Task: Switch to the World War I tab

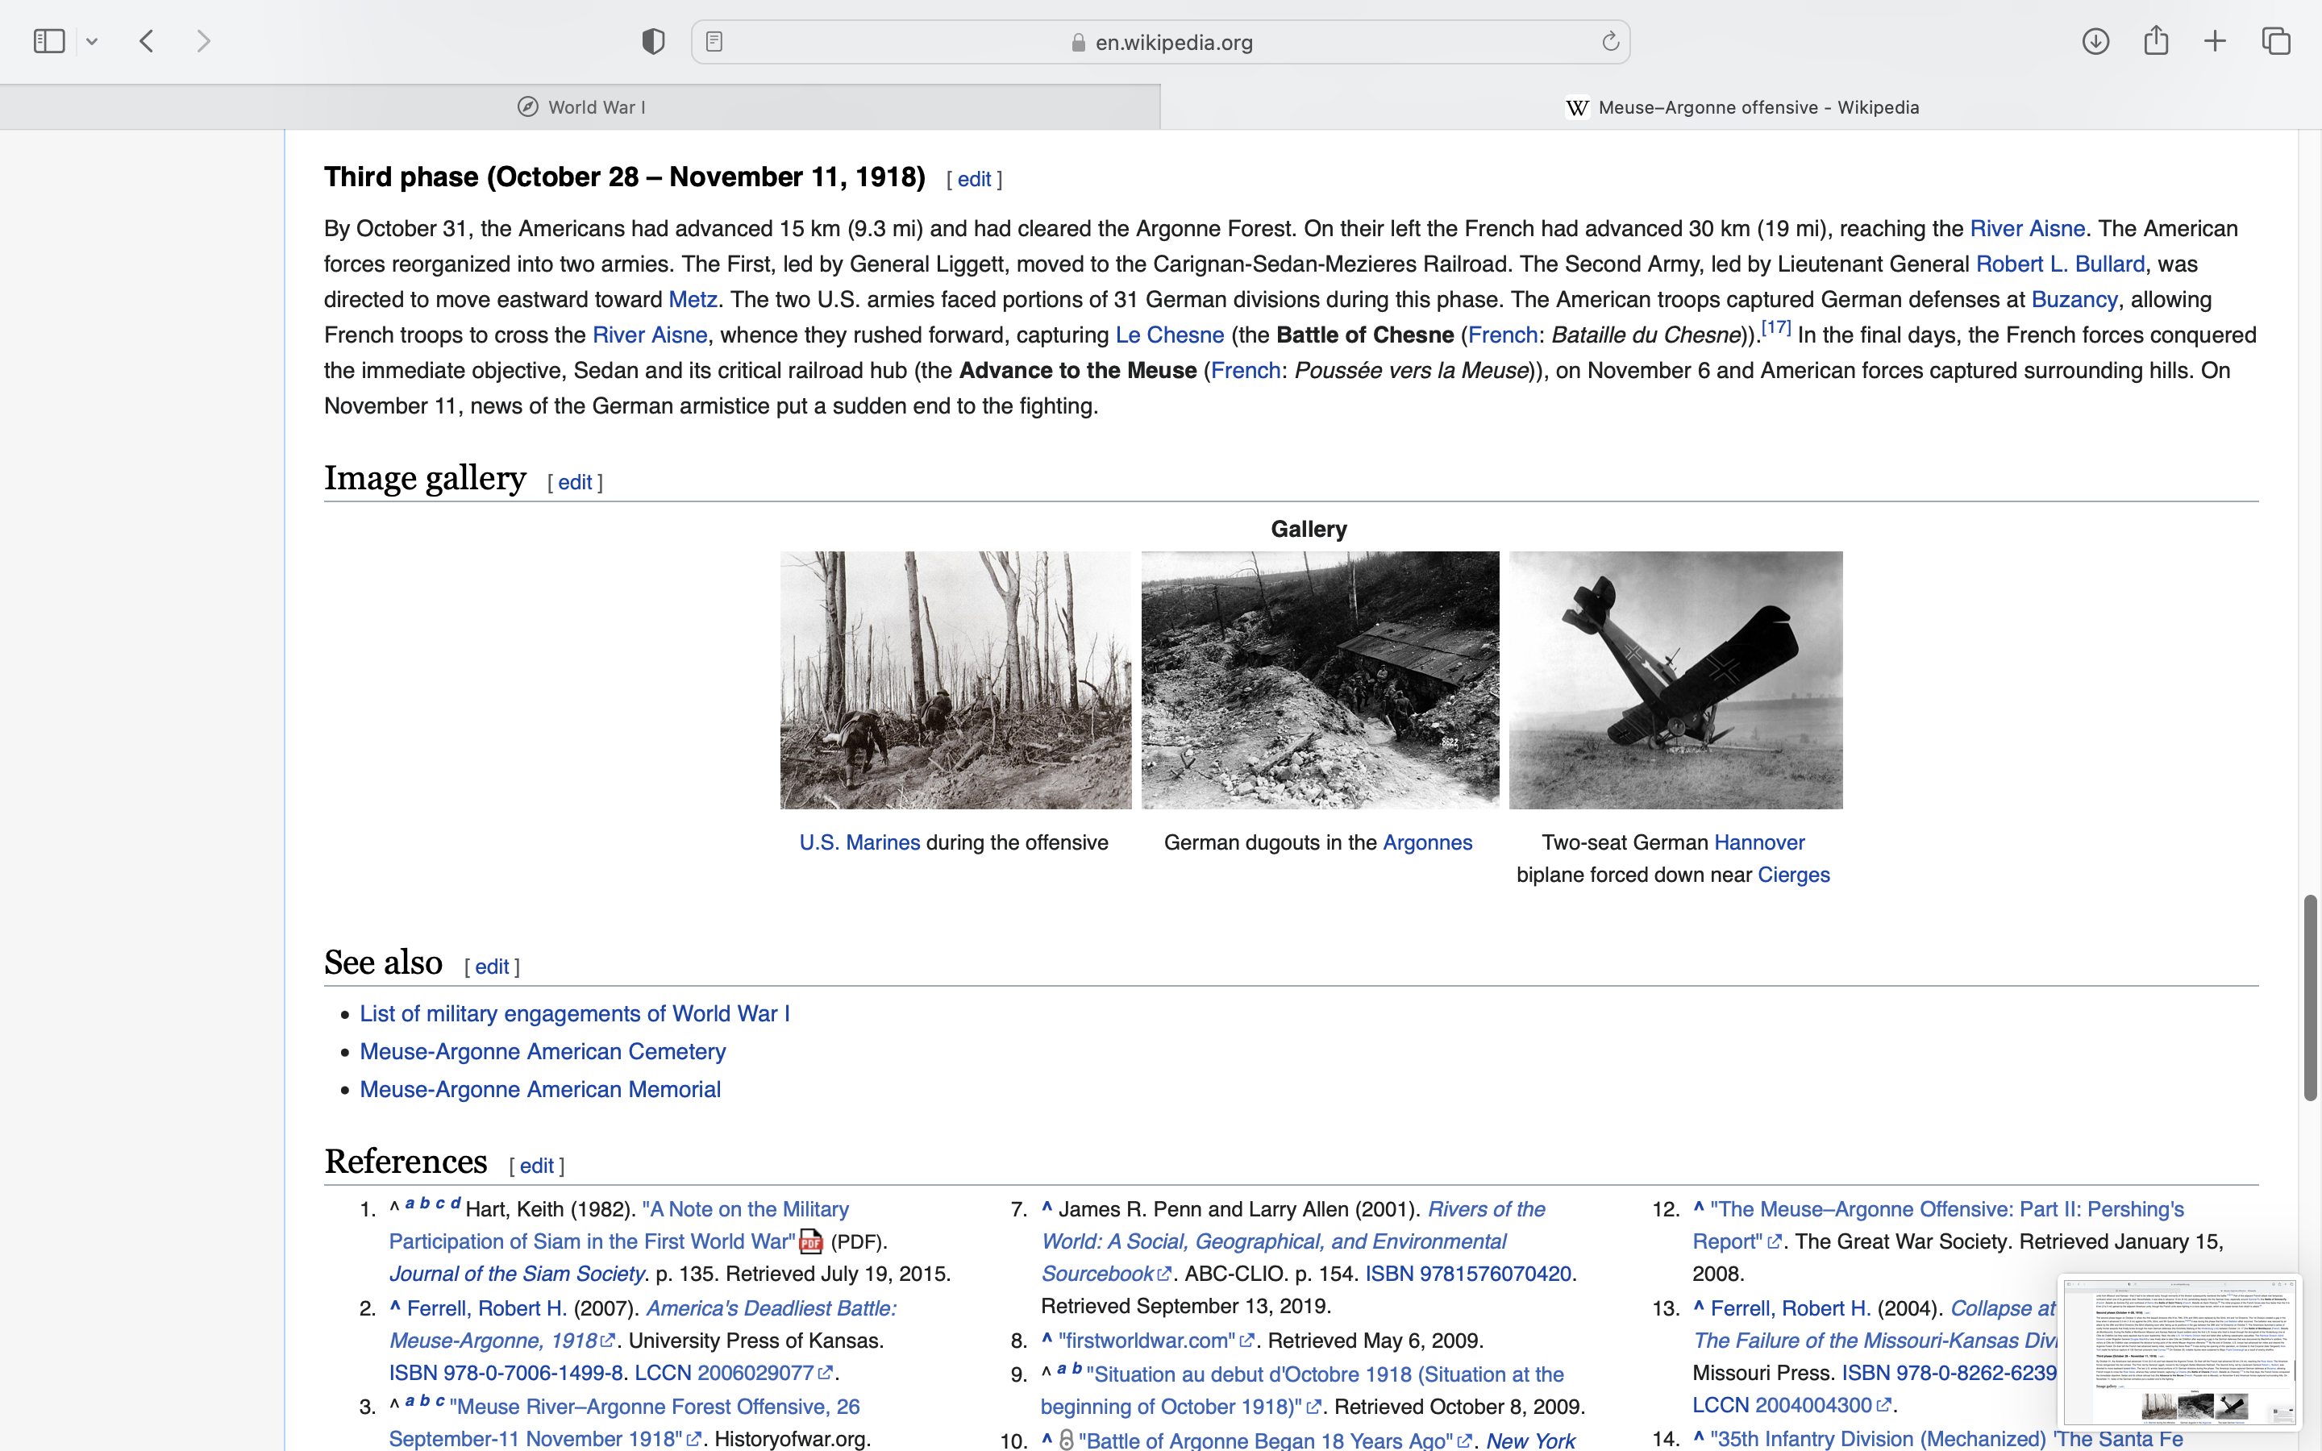Action: click(x=580, y=107)
